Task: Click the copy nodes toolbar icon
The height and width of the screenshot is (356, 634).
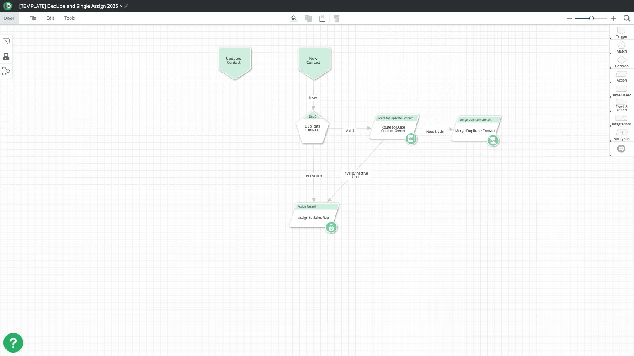Action: tap(308, 18)
